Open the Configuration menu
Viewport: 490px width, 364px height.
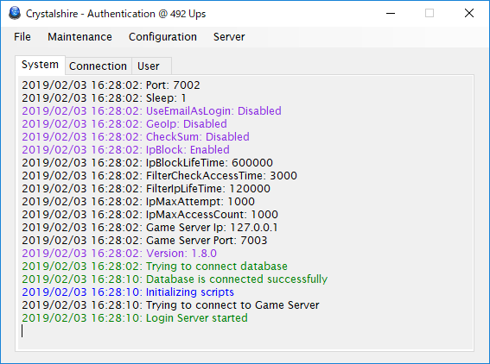[162, 37]
